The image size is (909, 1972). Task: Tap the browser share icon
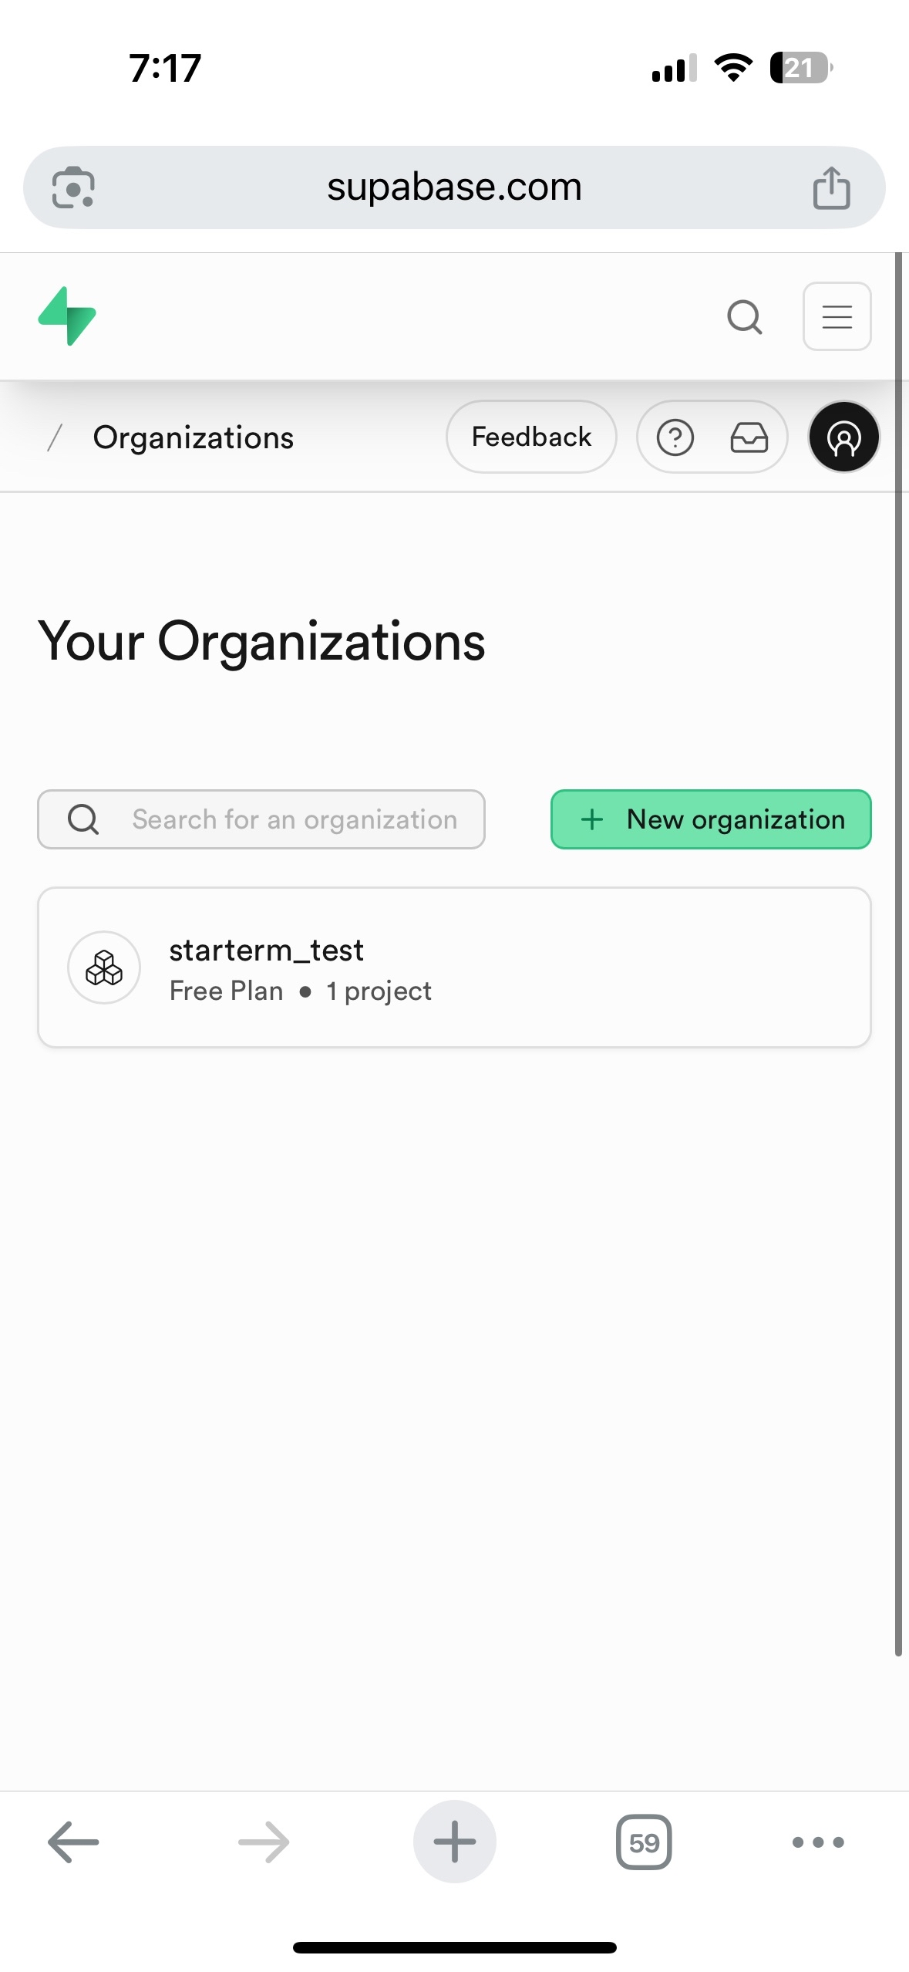(831, 187)
